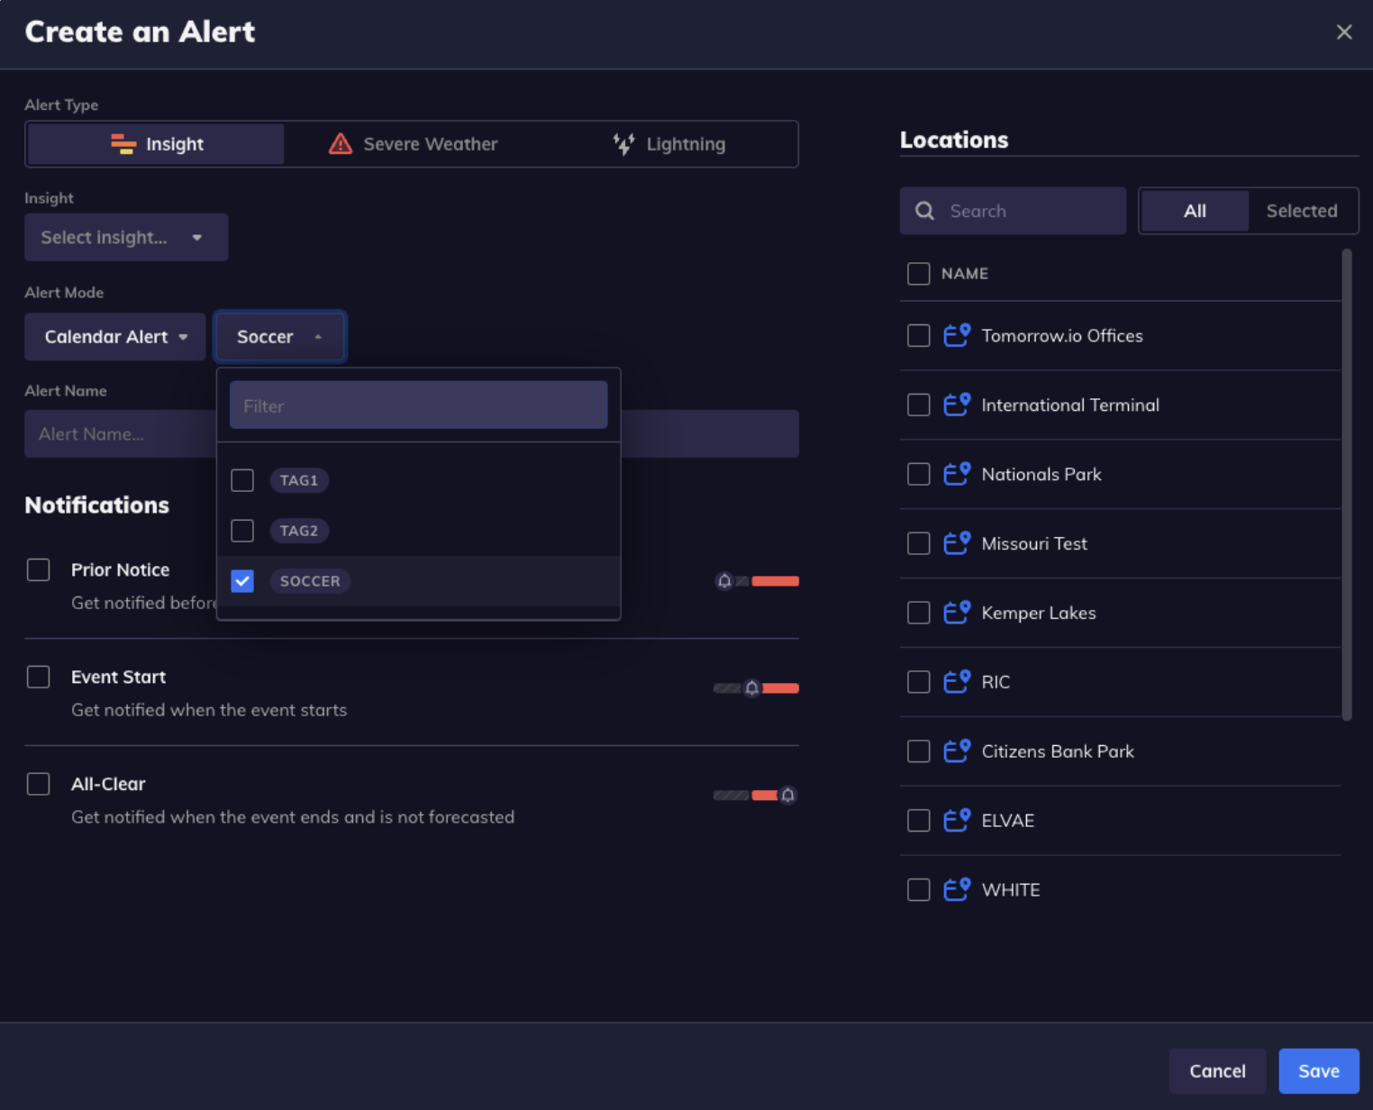Open the Select insight dropdown

[125, 238]
